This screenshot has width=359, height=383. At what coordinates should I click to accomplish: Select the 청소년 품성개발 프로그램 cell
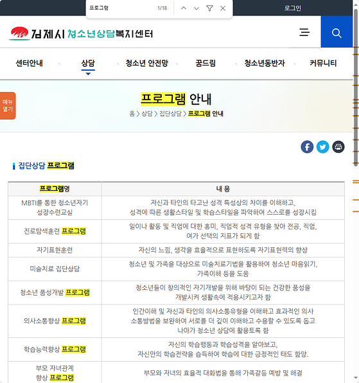point(55,292)
